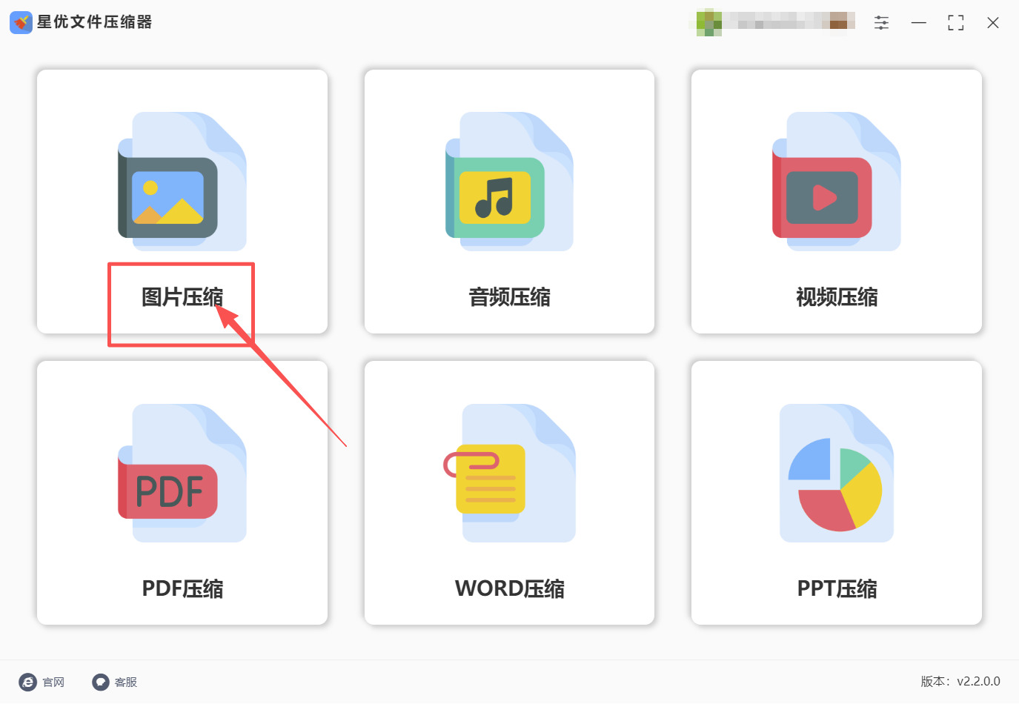Select the PDF压缩 label

[x=182, y=588]
